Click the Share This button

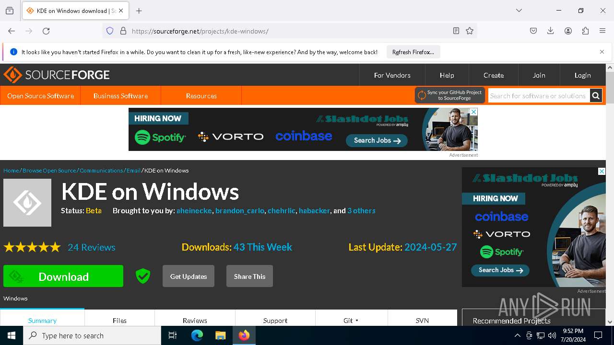point(249,276)
